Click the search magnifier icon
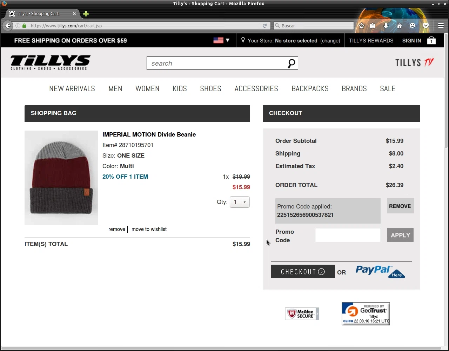The width and height of the screenshot is (449, 351). point(291,64)
